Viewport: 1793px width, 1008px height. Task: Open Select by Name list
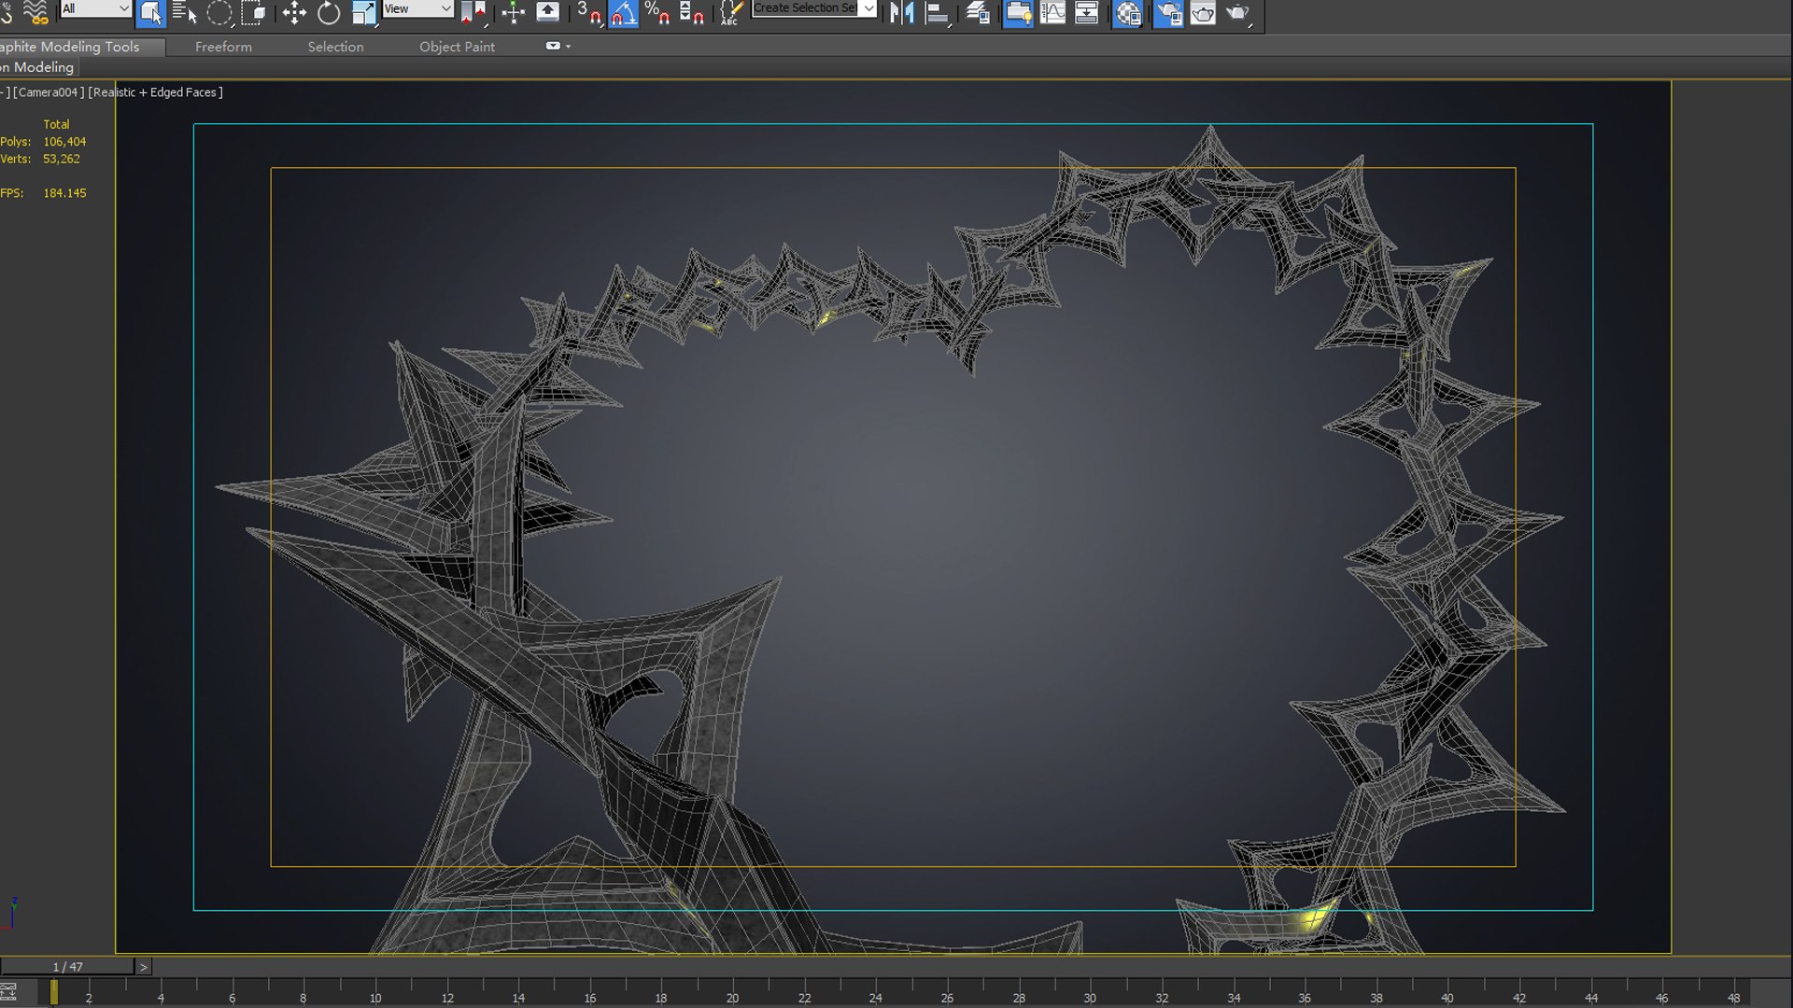[x=184, y=12]
